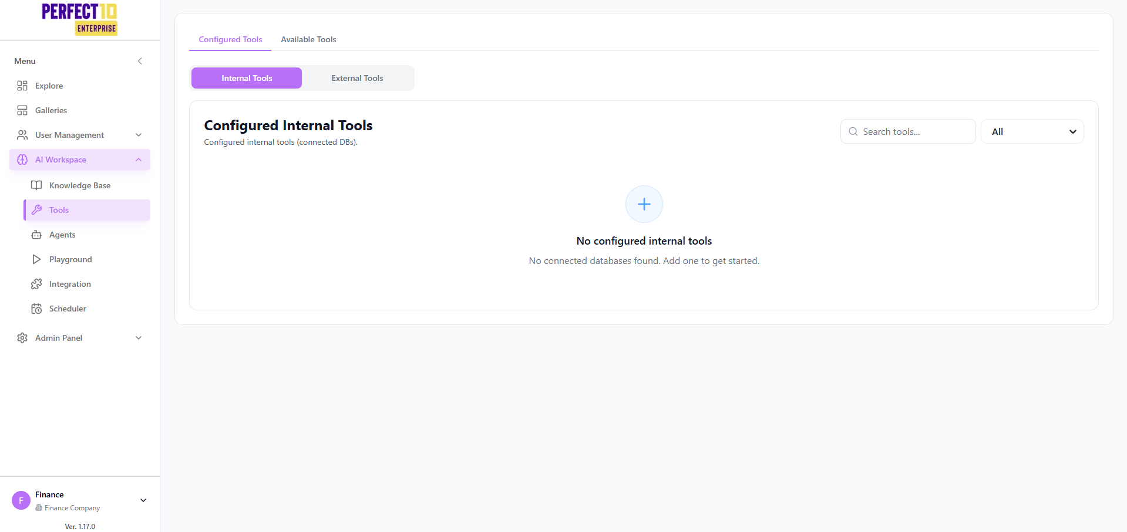
Task: Expand the Admin Panel chevron
Action: (x=139, y=338)
